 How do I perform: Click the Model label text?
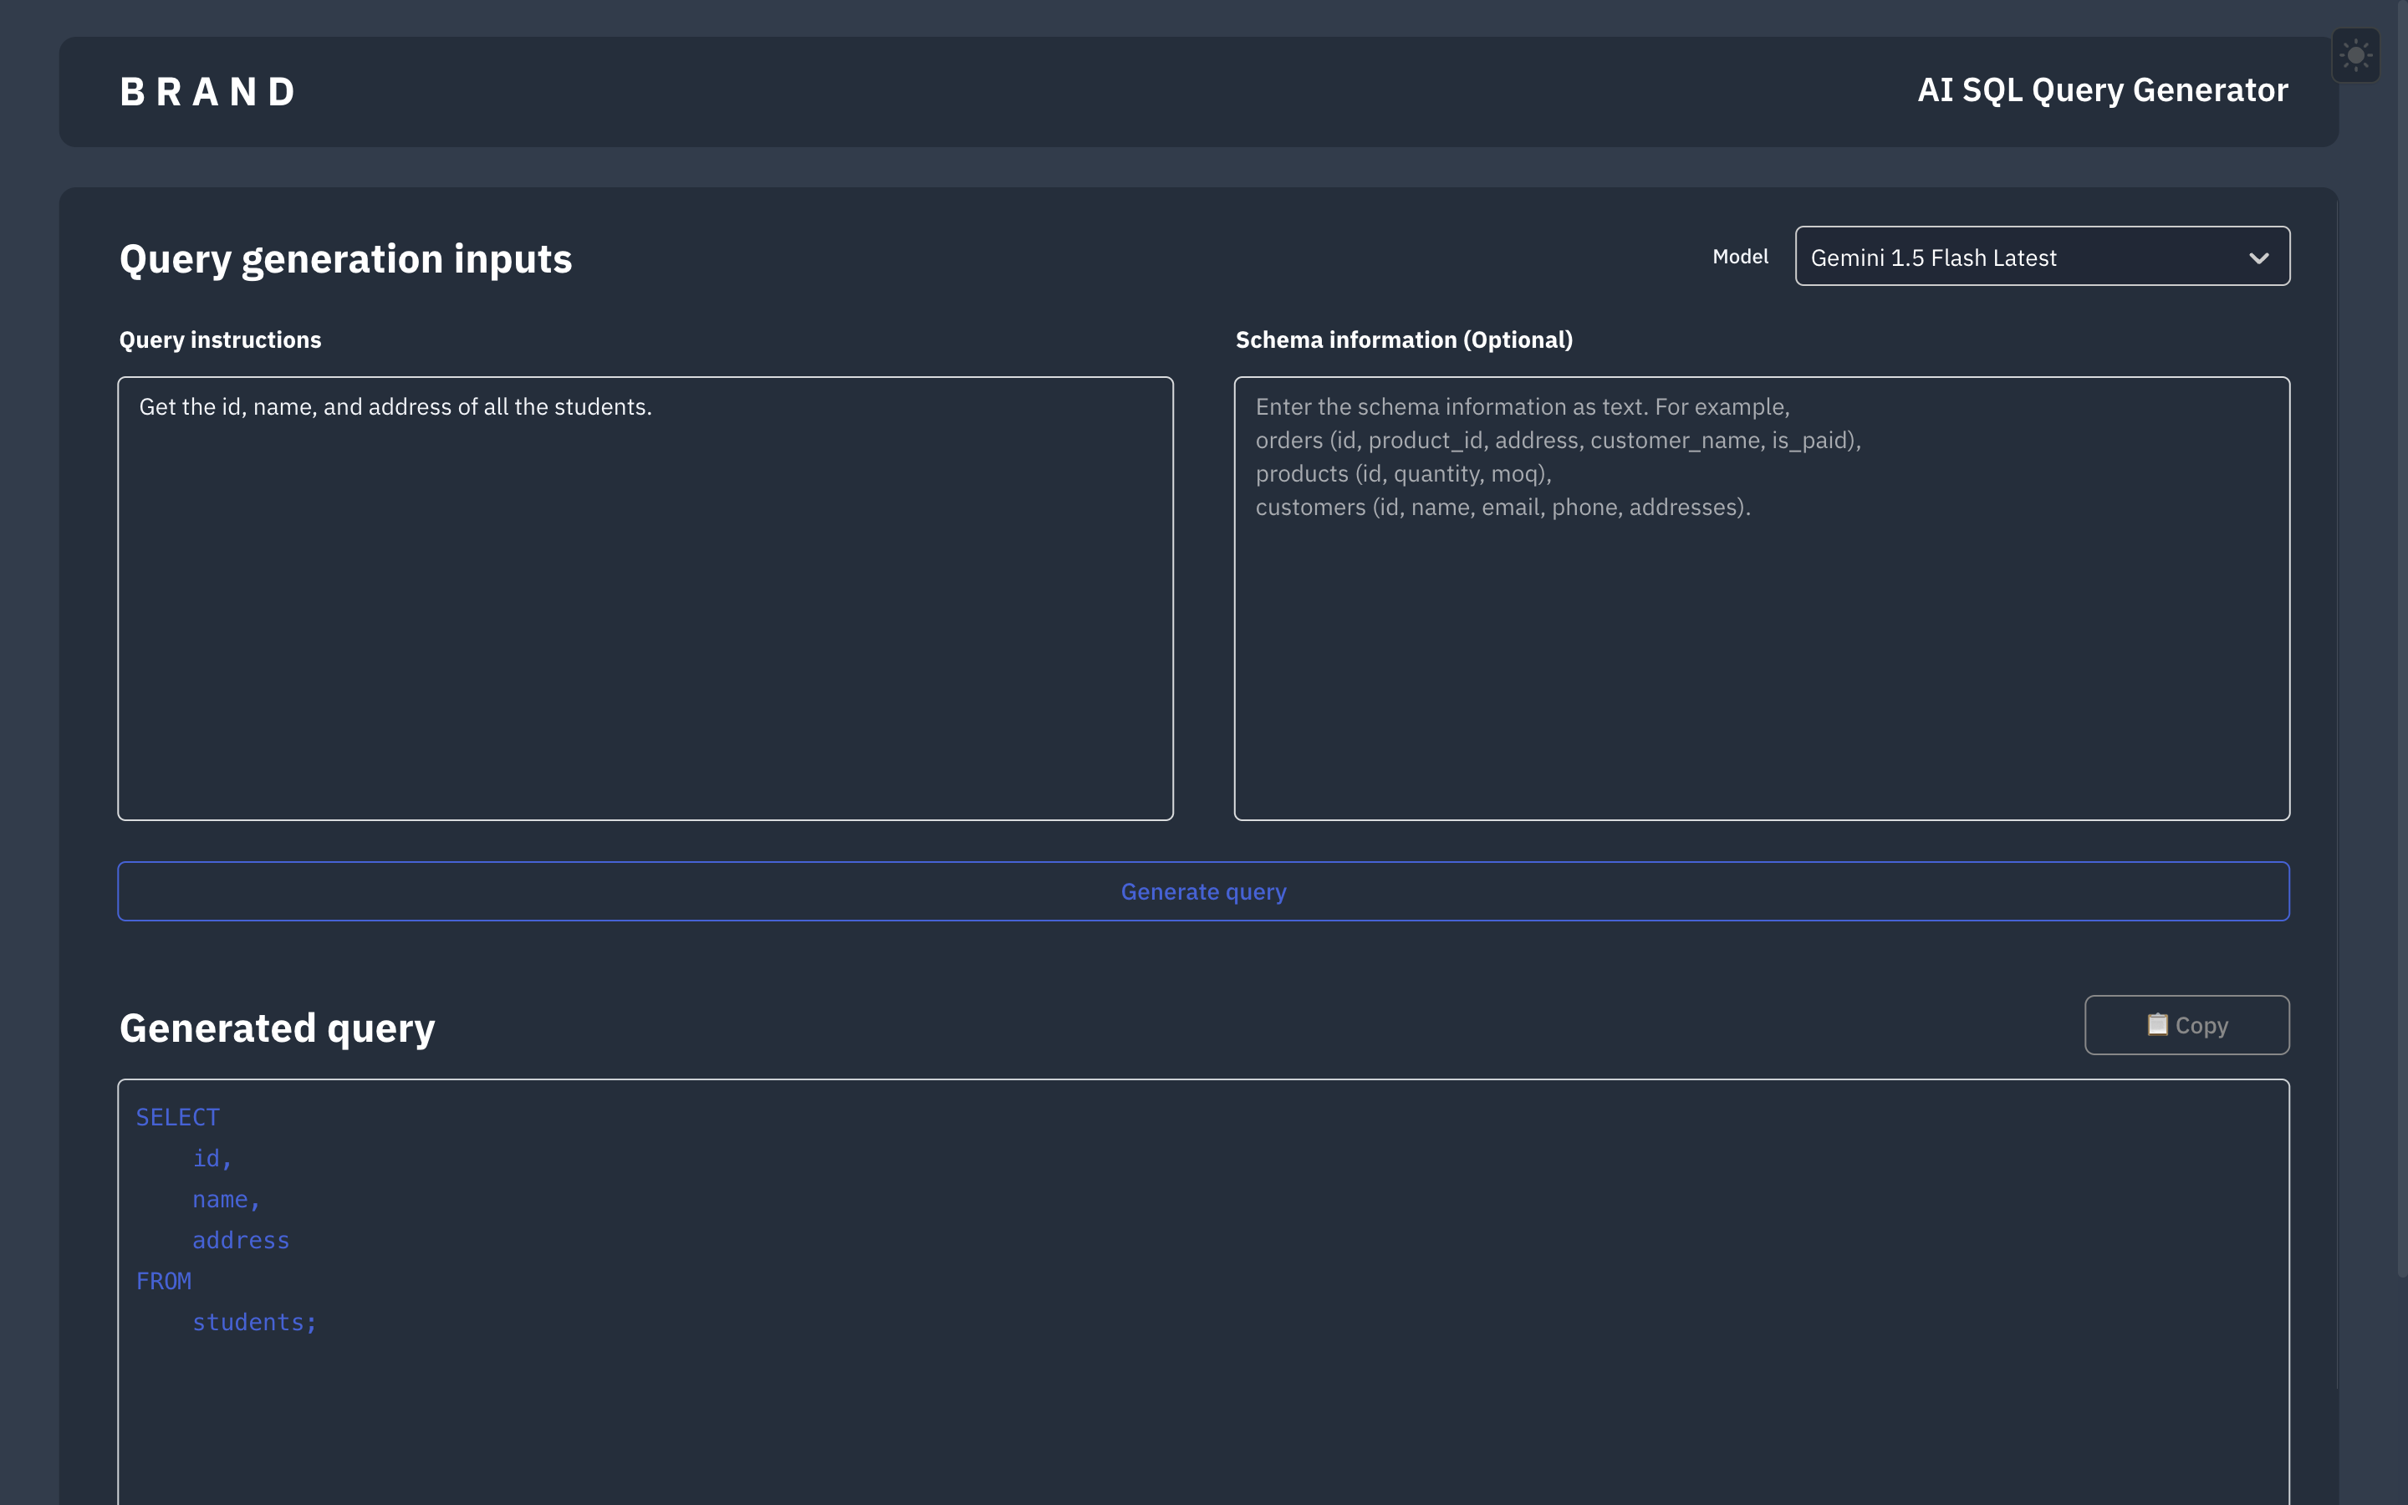1739,257
